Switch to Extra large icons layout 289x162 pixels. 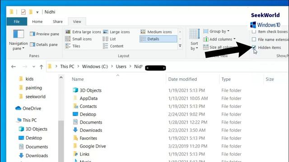(x=83, y=32)
